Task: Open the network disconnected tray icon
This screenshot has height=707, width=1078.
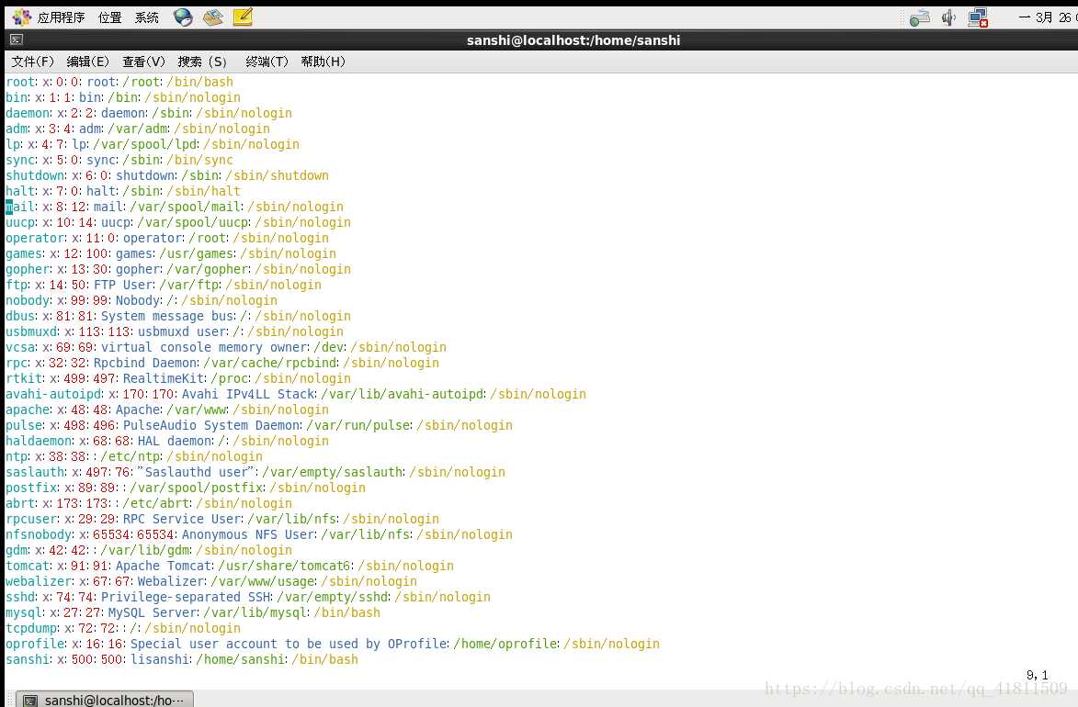Action: click(978, 17)
